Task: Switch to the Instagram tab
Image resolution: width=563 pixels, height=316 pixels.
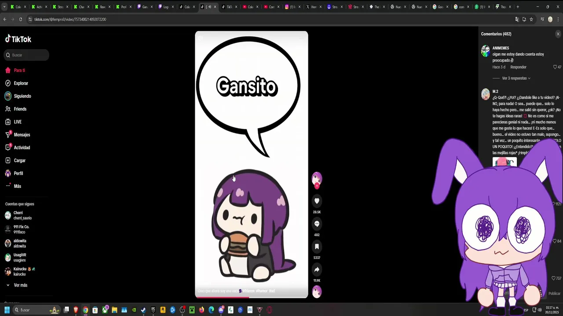Action: pos(292,7)
